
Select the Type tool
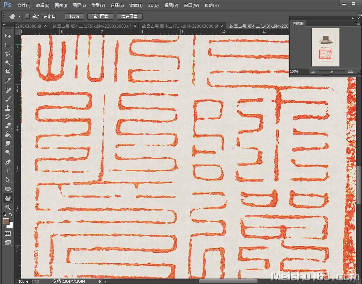pyautogui.click(x=8, y=171)
